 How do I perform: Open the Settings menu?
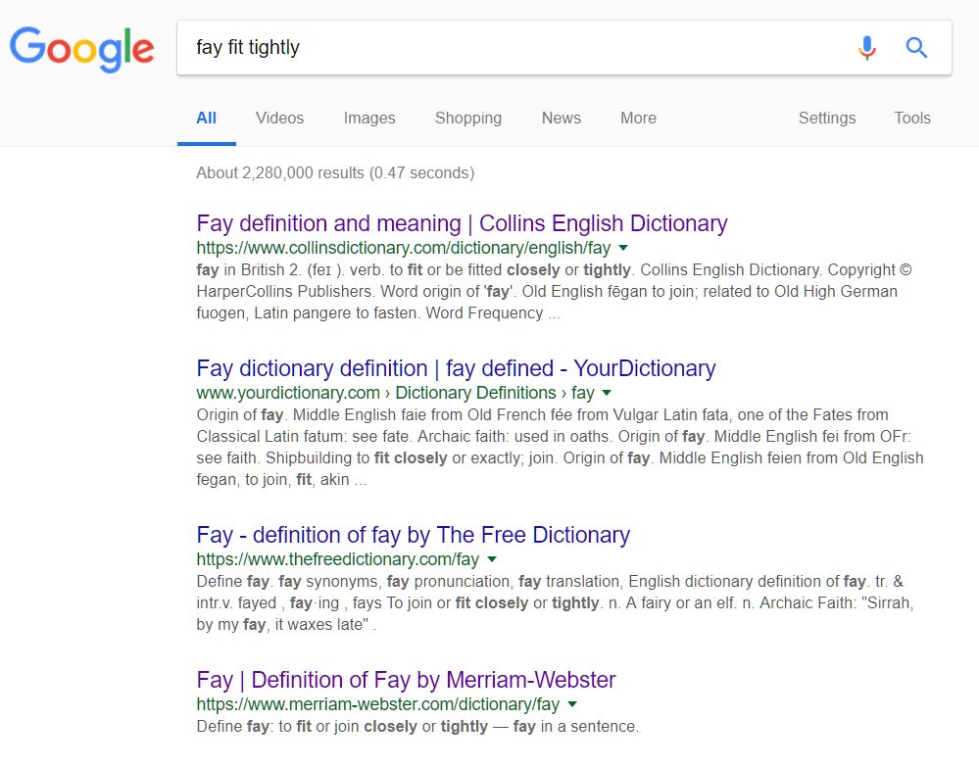point(827,118)
